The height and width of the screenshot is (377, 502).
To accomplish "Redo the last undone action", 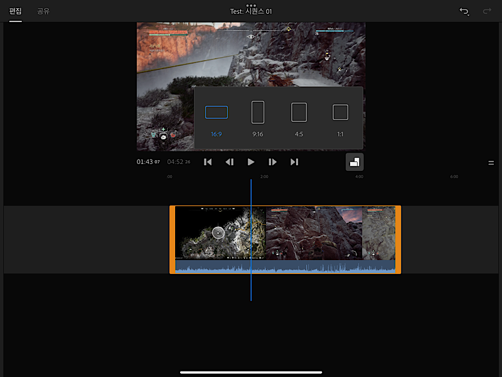I will coord(487,11).
